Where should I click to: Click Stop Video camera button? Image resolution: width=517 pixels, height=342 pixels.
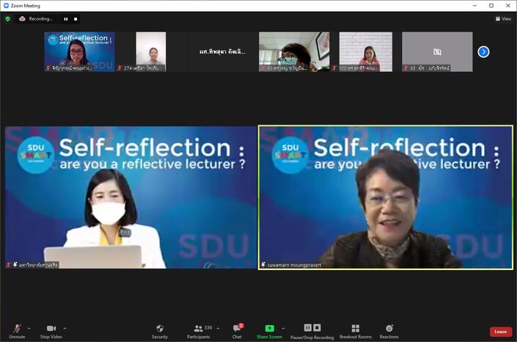pyautogui.click(x=51, y=332)
